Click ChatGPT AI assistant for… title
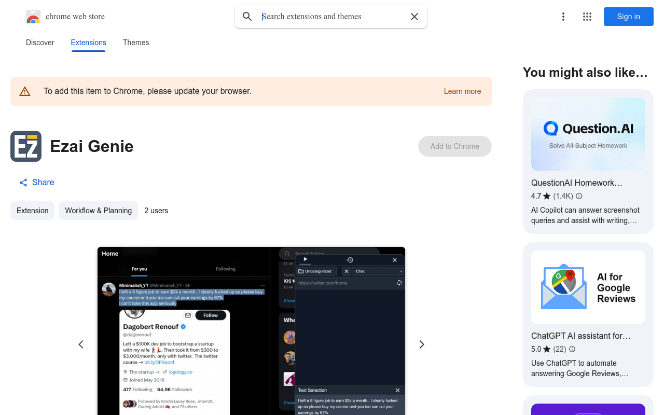Image resolution: width=664 pixels, height=415 pixels. (581, 336)
